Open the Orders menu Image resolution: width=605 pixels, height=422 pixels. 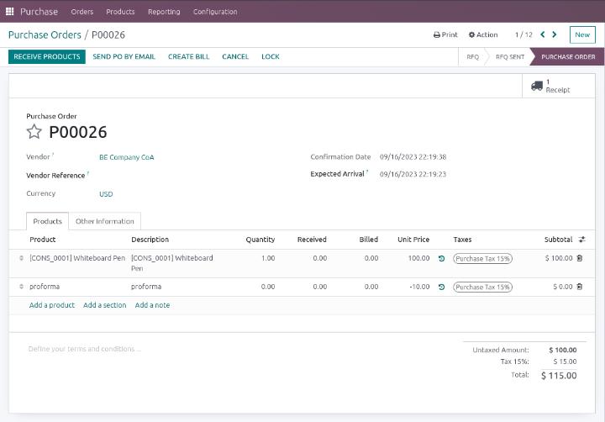coord(82,12)
